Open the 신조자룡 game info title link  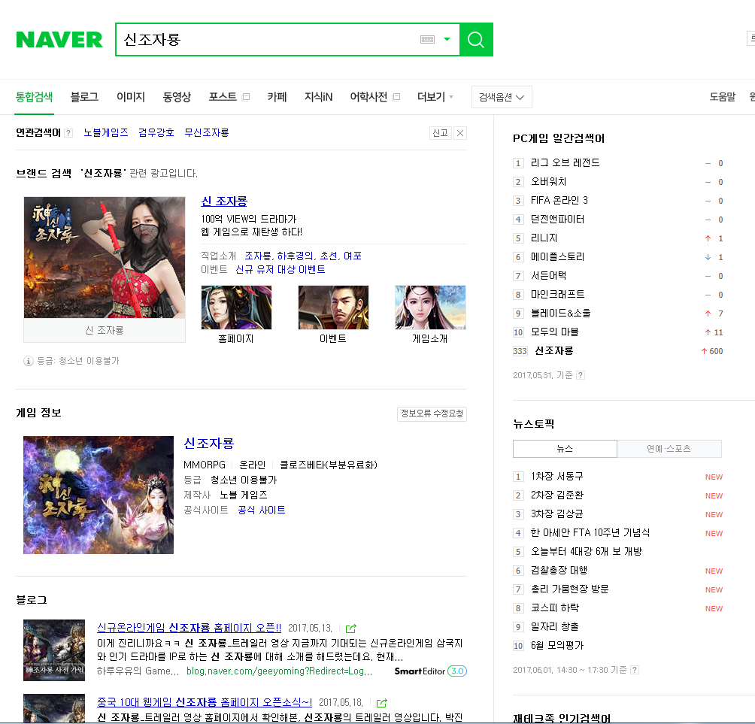pyautogui.click(x=208, y=443)
